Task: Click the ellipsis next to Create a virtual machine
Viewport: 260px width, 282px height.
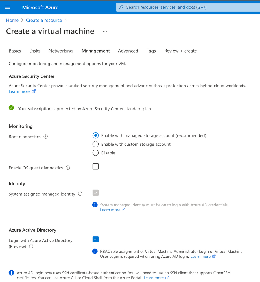Action: click(x=105, y=31)
